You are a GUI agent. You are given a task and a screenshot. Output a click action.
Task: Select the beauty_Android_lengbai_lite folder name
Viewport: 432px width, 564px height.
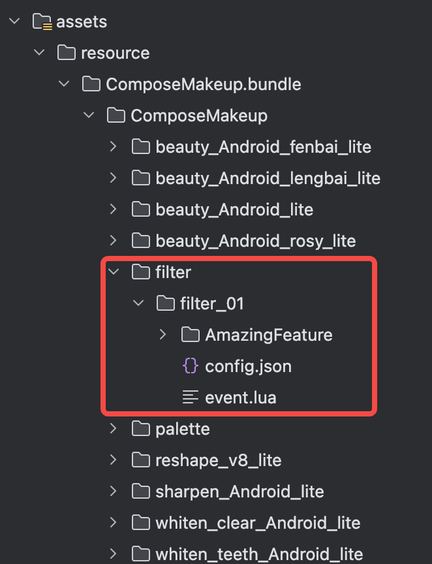pos(268,178)
